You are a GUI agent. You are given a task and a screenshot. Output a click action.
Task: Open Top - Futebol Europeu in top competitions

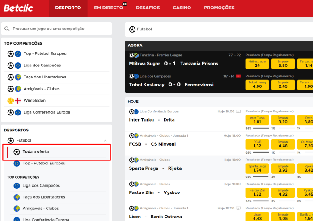point(56,54)
